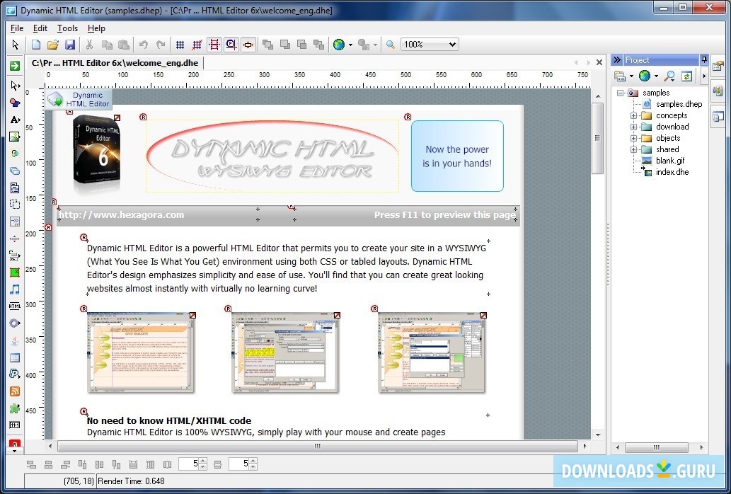Click the green arrow icon atop left sidebar

pos(15,66)
